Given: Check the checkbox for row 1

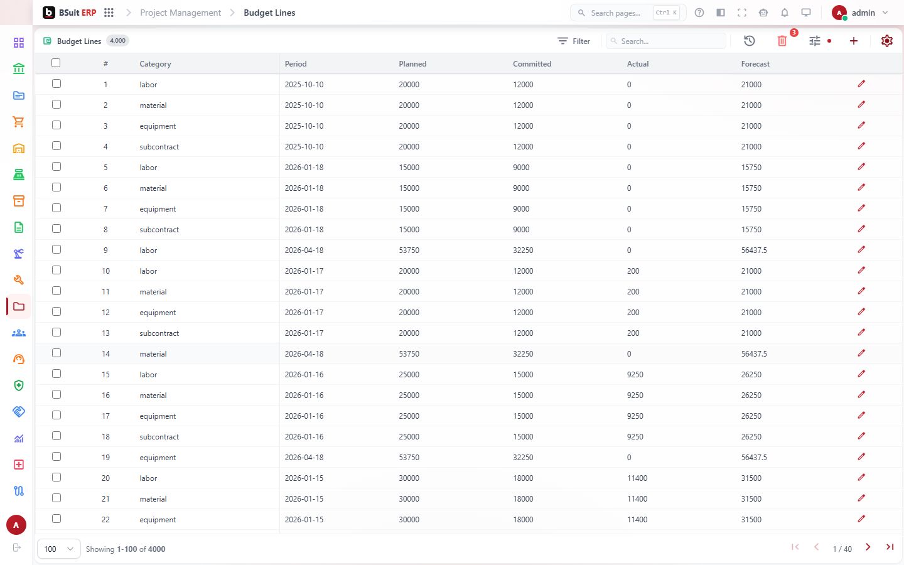Looking at the screenshot, I should (56, 83).
